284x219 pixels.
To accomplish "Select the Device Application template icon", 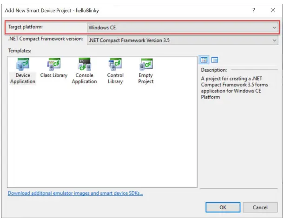I will pos(23,64).
